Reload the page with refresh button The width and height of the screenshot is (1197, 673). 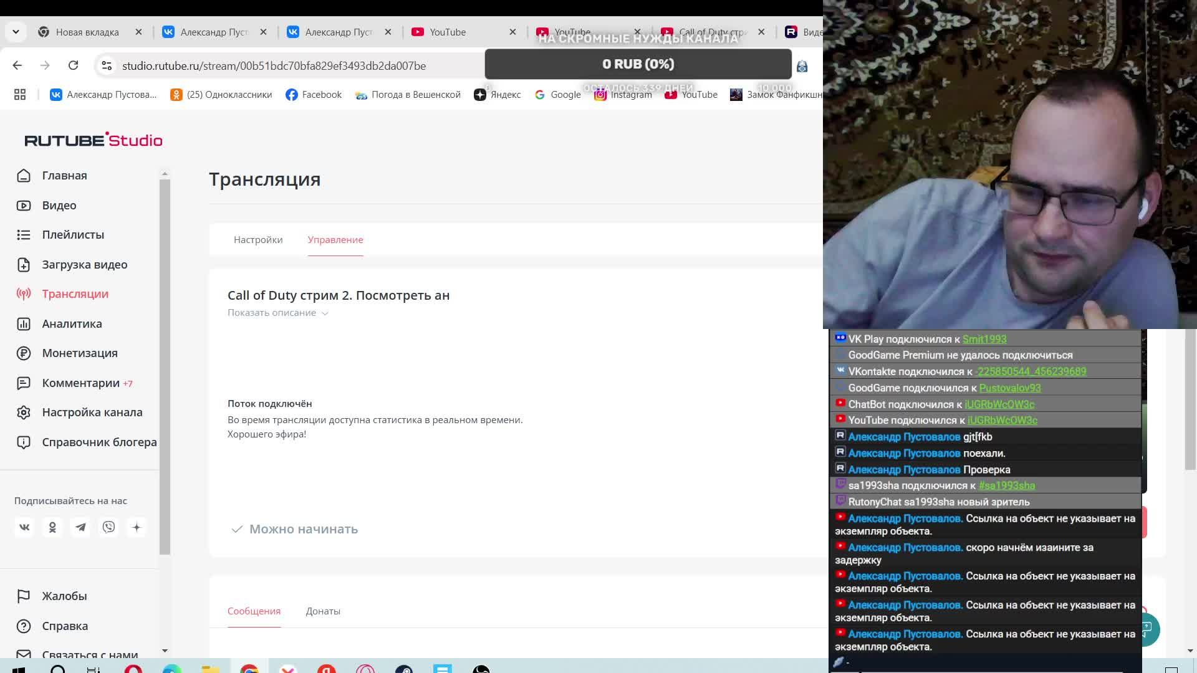[73, 65]
